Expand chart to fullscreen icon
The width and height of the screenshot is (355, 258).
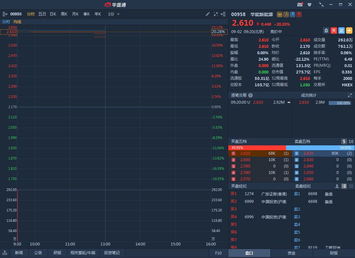[216, 14]
